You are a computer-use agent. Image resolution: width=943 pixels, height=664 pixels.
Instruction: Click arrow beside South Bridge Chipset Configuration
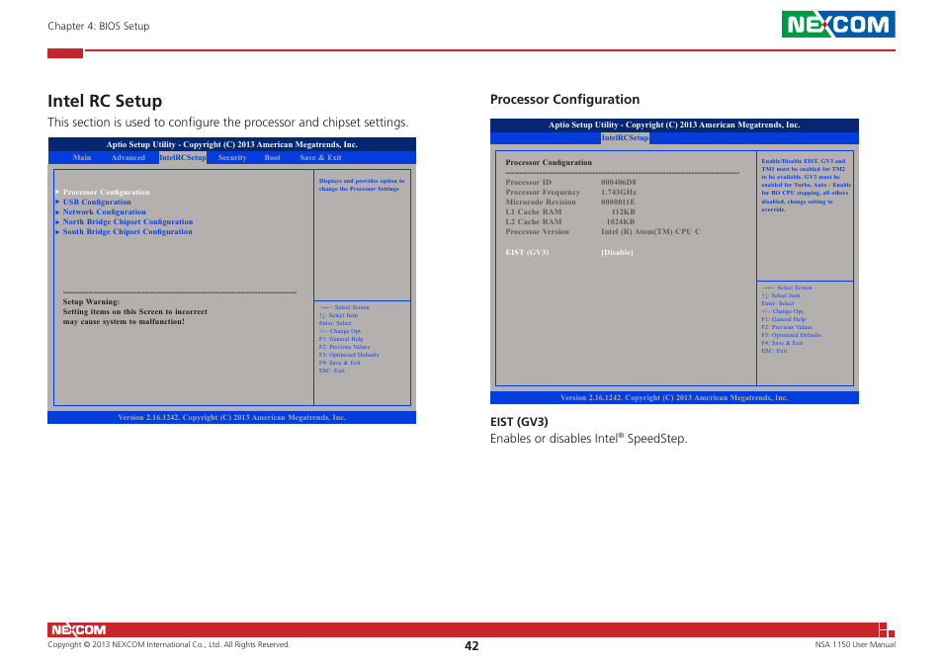pos(57,232)
